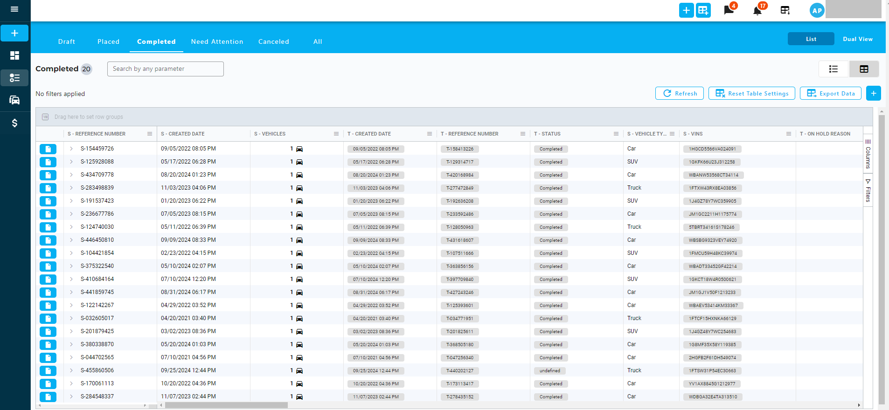Open document icon for S-236677786 row
The image size is (889, 410).
coord(48,214)
